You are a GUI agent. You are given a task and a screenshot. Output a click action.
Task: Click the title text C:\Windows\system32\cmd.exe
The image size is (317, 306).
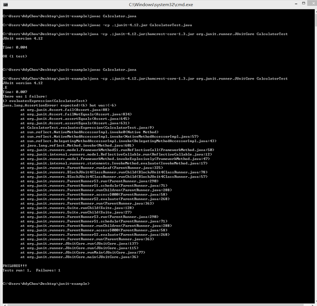point(161,5)
